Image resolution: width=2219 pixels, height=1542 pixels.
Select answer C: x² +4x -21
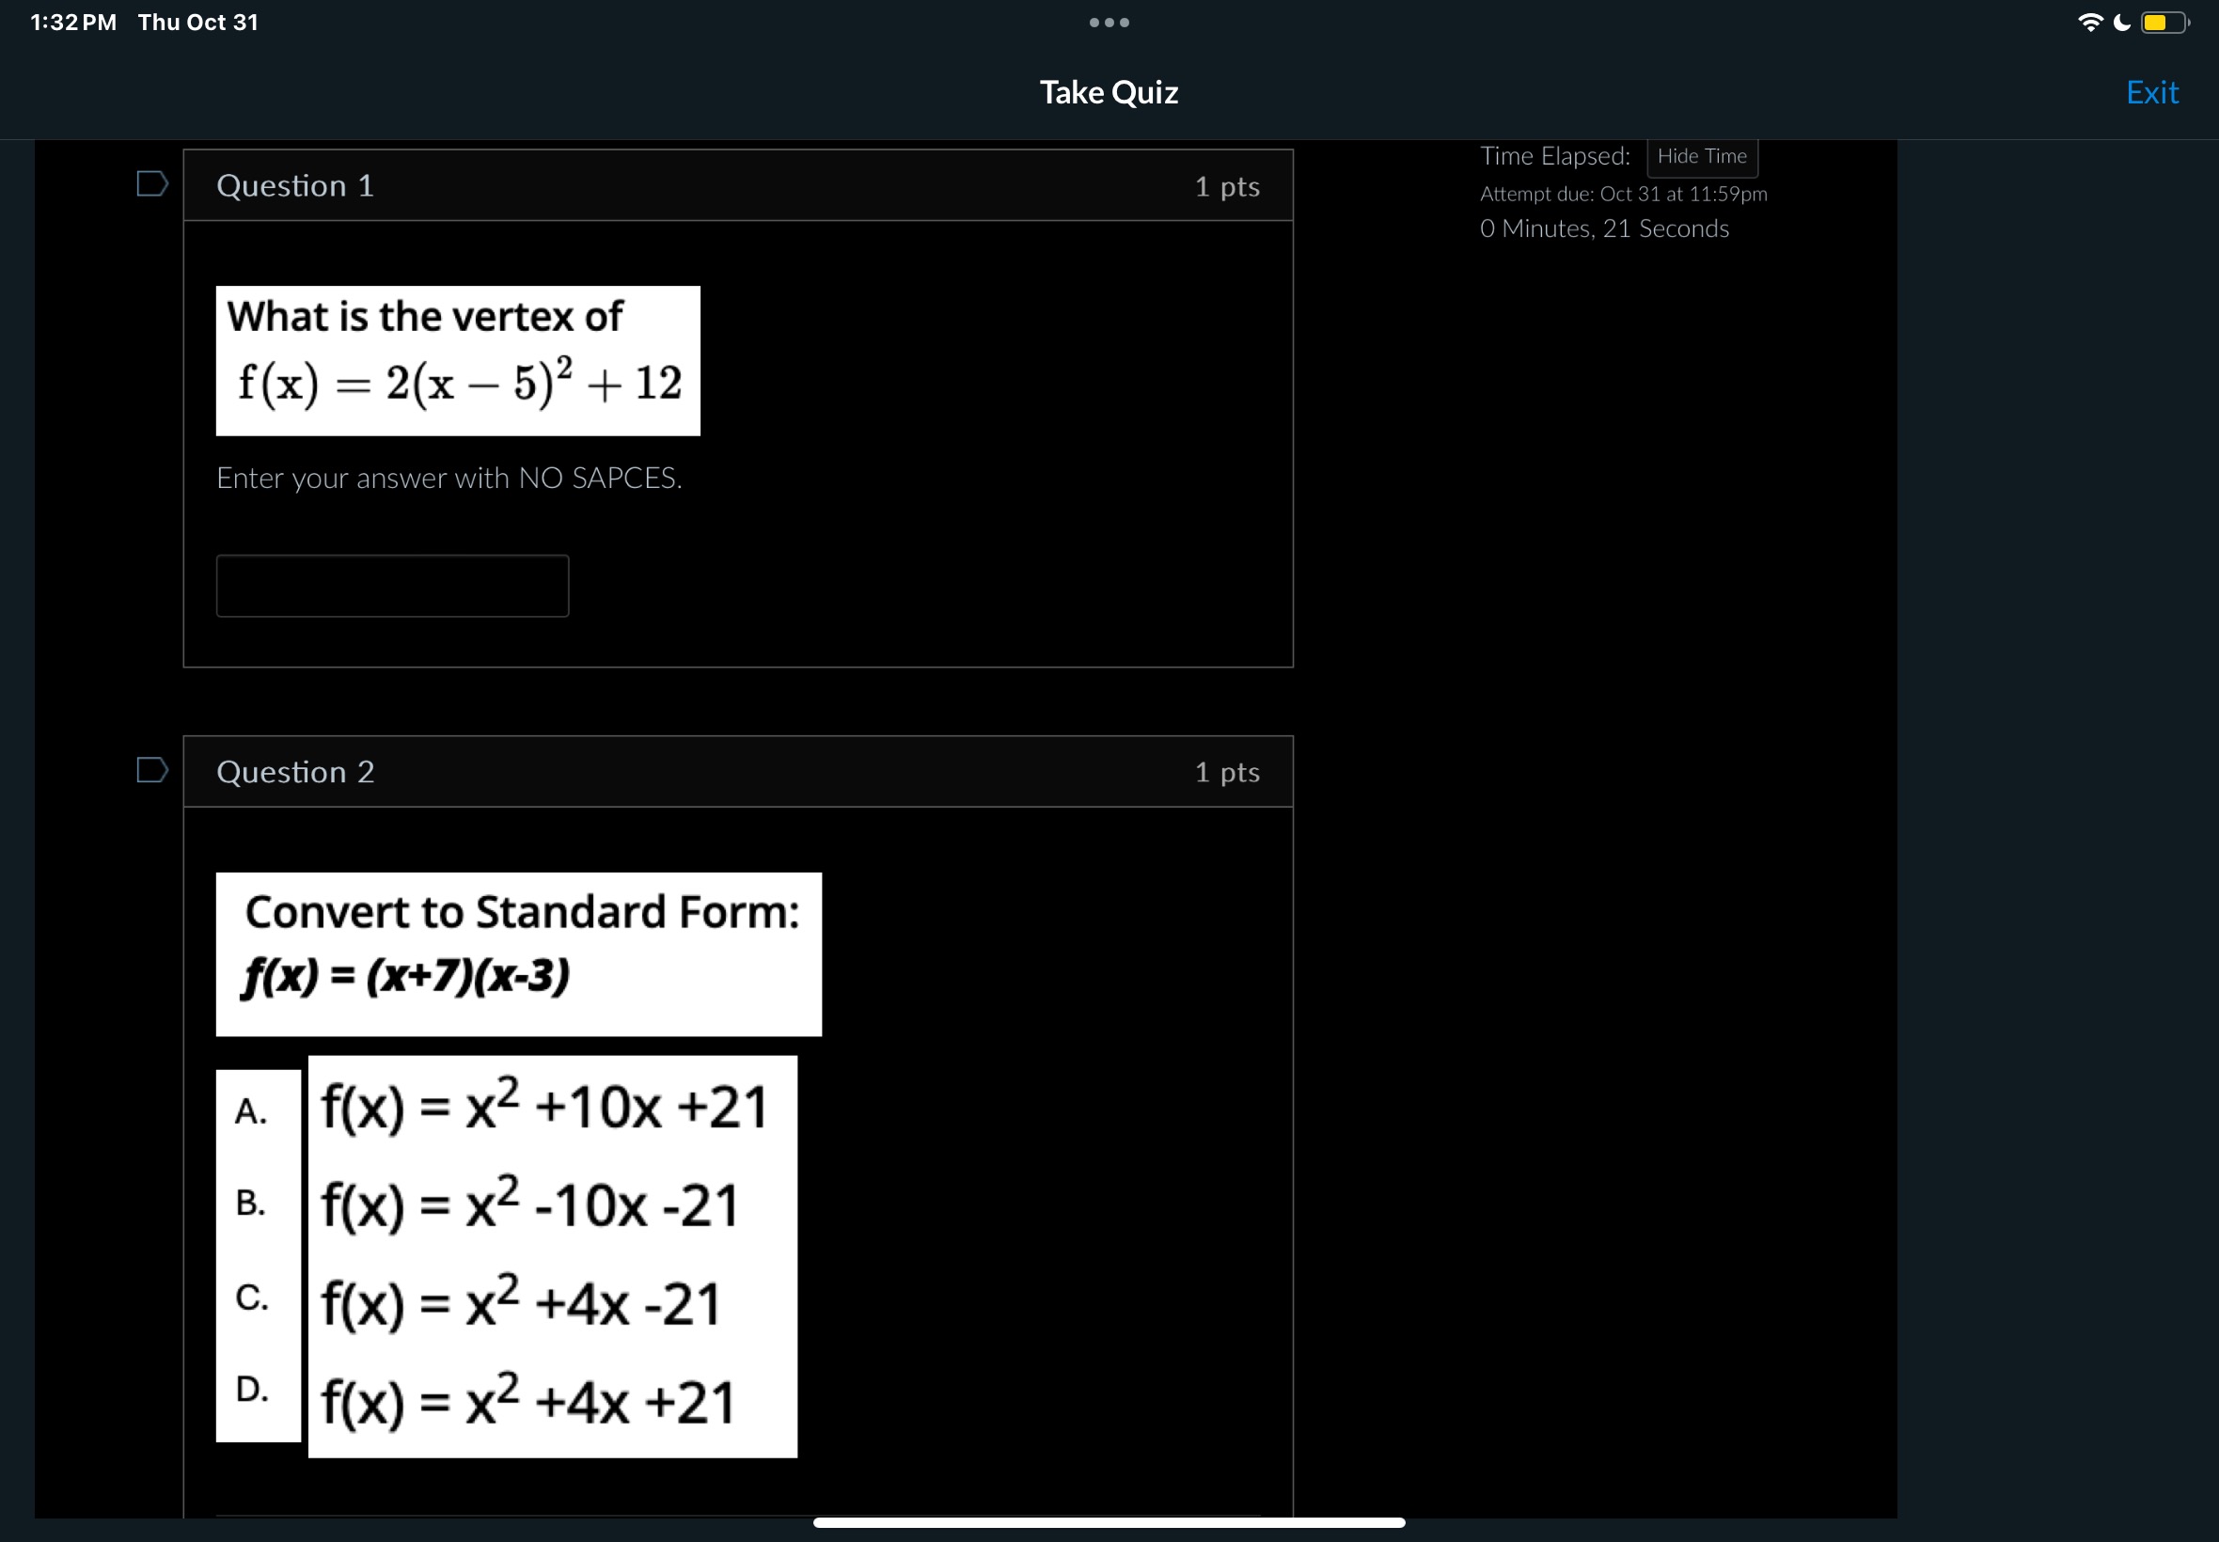coord(521,1303)
